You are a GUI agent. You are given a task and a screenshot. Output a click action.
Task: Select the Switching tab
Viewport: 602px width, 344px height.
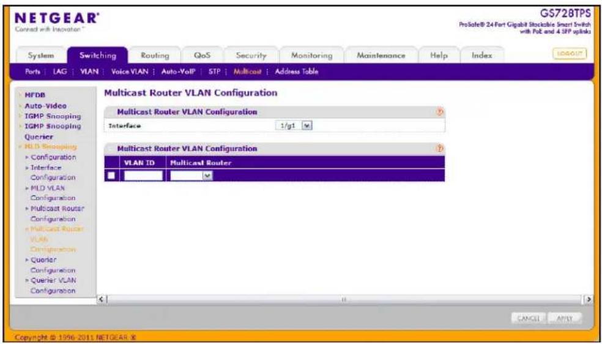[x=97, y=56]
